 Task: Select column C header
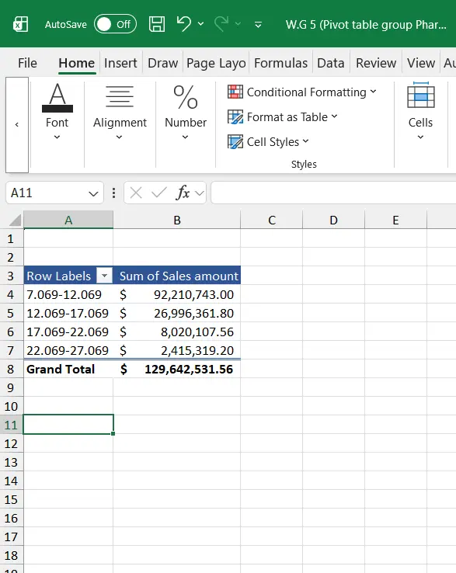272,220
